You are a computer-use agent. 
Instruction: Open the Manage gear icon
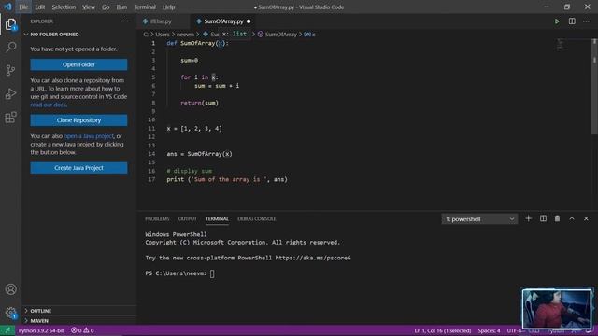[10, 314]
